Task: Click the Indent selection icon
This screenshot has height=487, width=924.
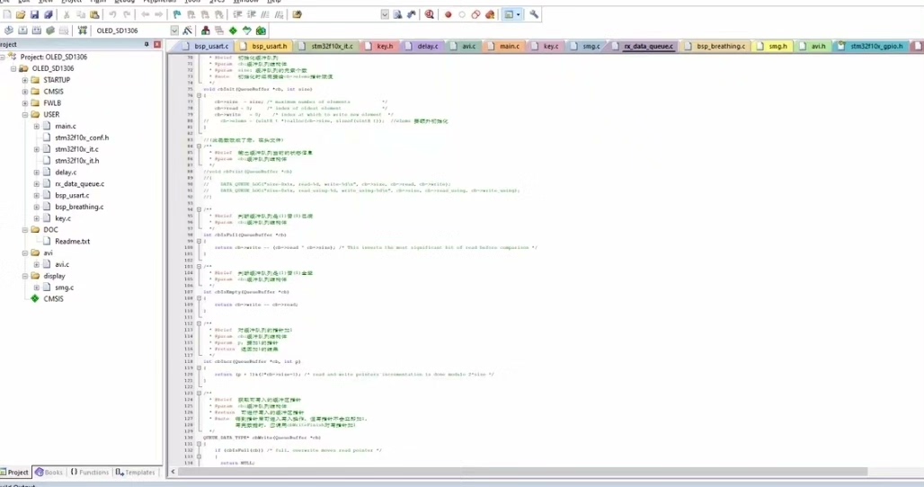Action: [x=238, y=14]
